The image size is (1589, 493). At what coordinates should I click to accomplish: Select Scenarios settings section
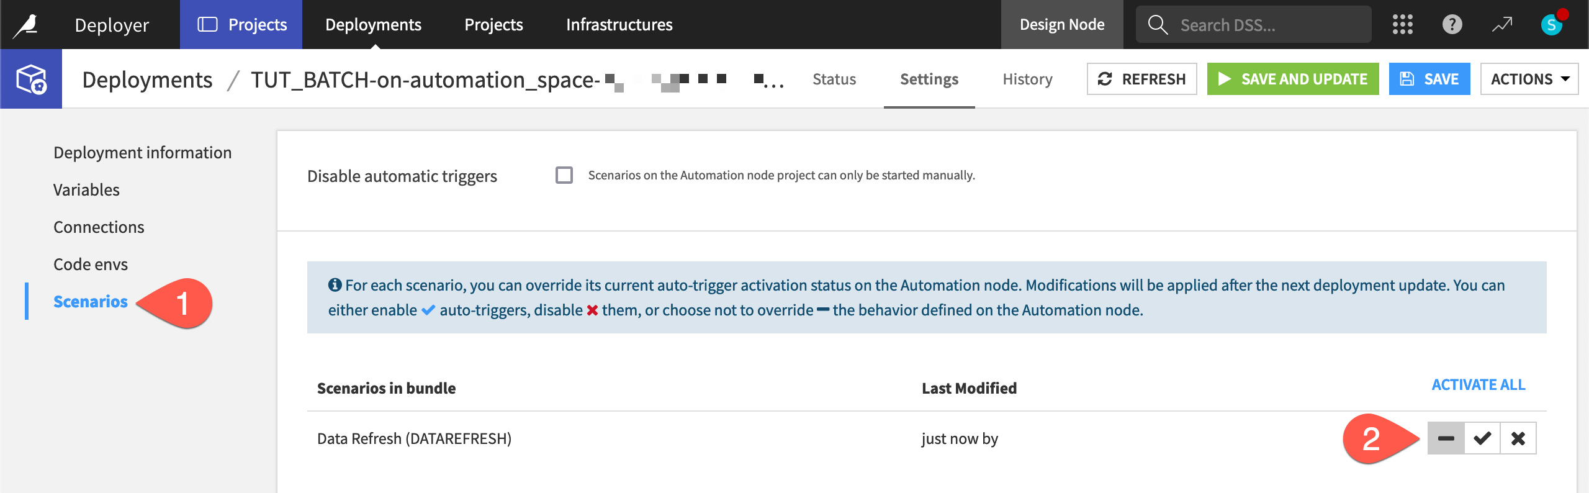[91, 301]
